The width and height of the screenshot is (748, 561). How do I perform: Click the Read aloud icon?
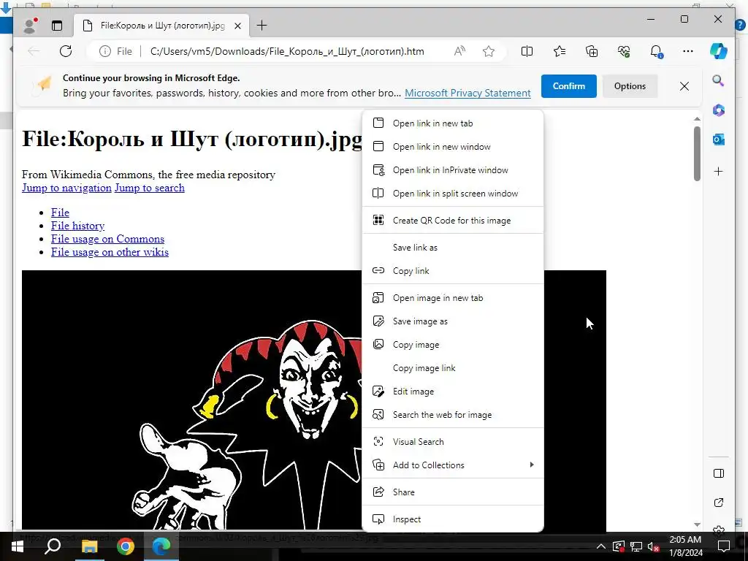pos(459,51)
